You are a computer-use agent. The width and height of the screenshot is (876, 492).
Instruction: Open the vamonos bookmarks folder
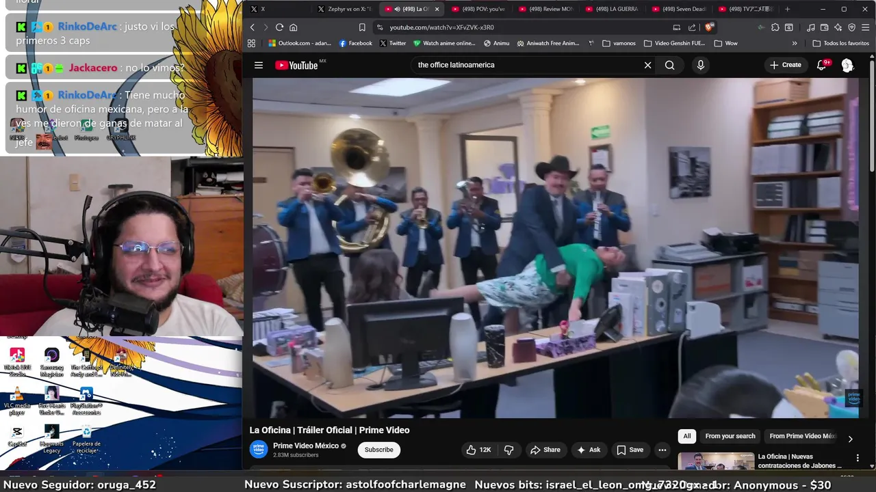tap(619, 43)
